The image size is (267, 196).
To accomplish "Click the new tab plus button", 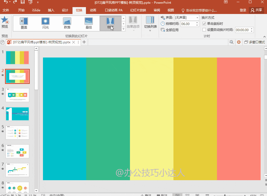I will pyautogui.click(x=84, y=42).
